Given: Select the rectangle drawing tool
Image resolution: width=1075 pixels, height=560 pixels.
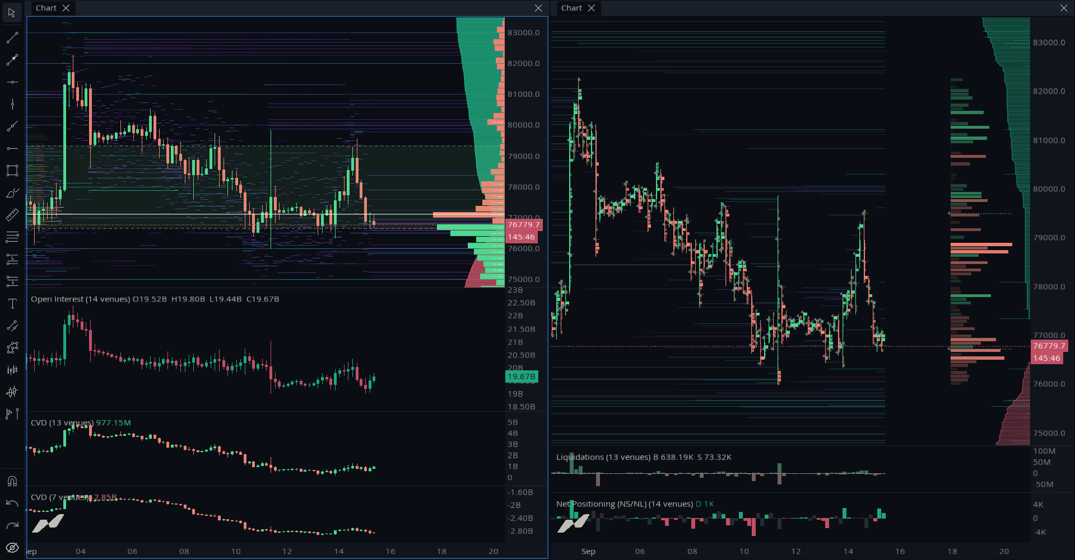Looking at the screenshot, I should [12, 171].
